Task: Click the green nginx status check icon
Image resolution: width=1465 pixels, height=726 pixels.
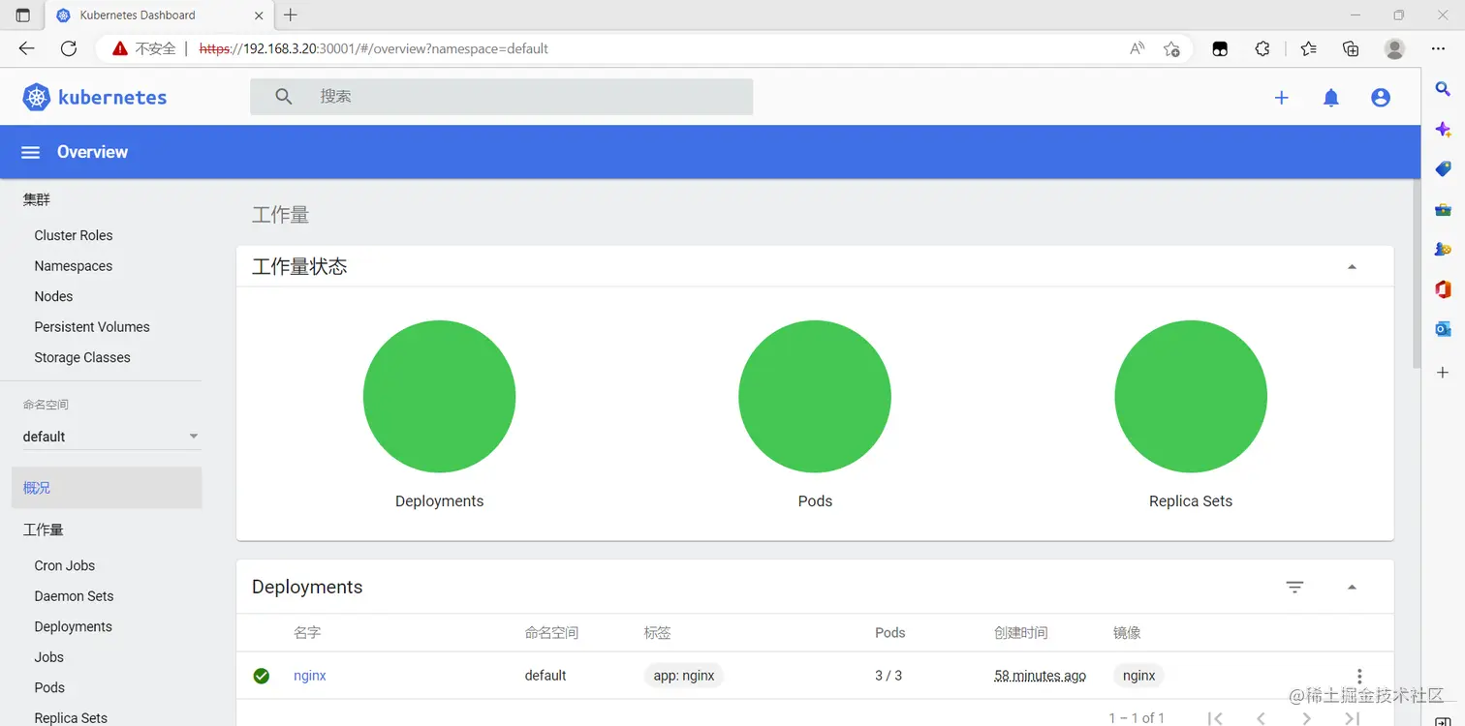Action: [261, 676]
